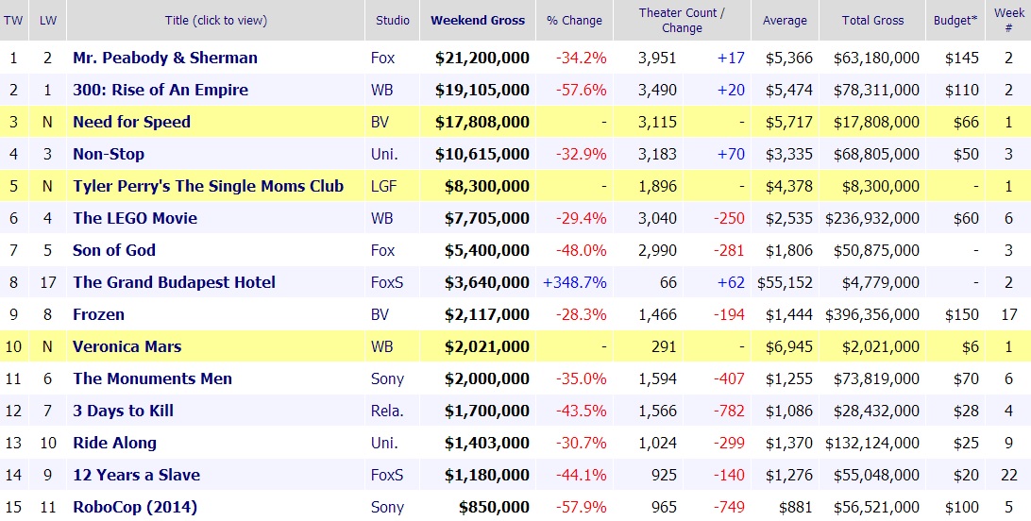Open the Need for Speed movie page
Screen dimensions: 1031x521
pos(131,122)
